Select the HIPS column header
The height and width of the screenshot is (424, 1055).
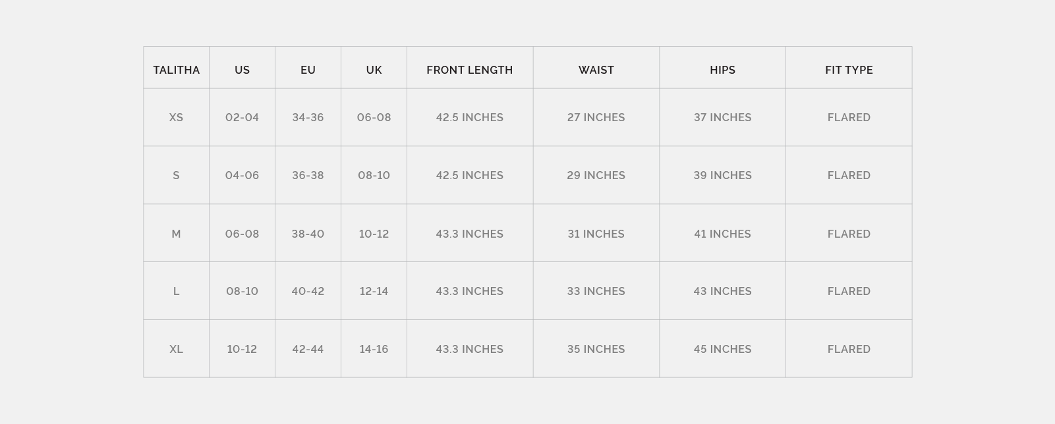[x=722, y=70]
